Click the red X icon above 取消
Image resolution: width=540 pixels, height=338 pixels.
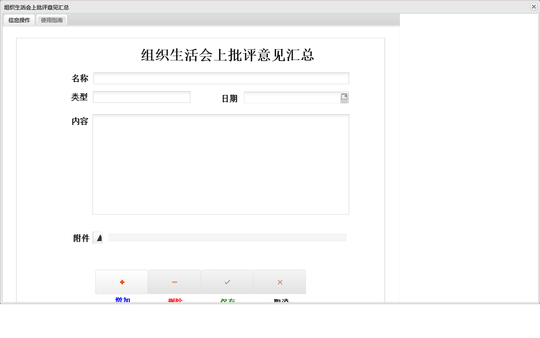[x=279, y=281]
